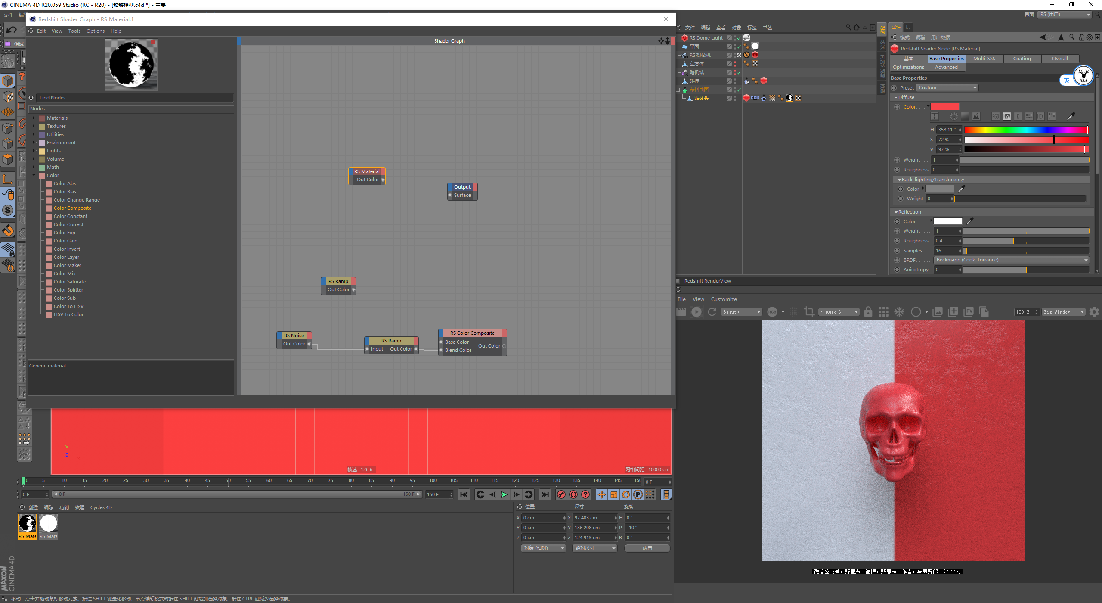This screenshot has width=1102, height=603.
Task: Click the freeze snowflake icon in RenderView
Action: [x=899, y=312]
